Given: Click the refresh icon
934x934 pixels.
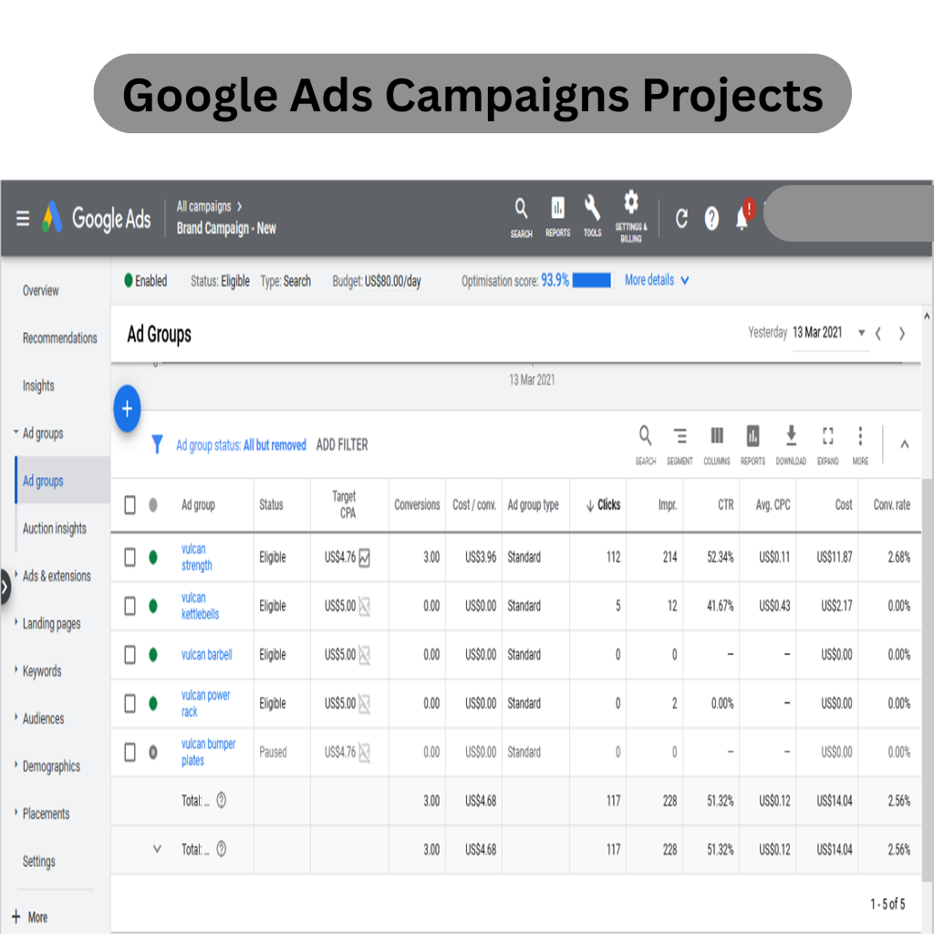Looking at the screenshot, I should 681,218.
